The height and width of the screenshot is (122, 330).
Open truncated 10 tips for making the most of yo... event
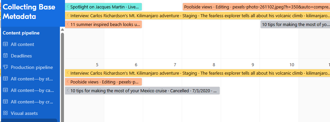[295, 25]
